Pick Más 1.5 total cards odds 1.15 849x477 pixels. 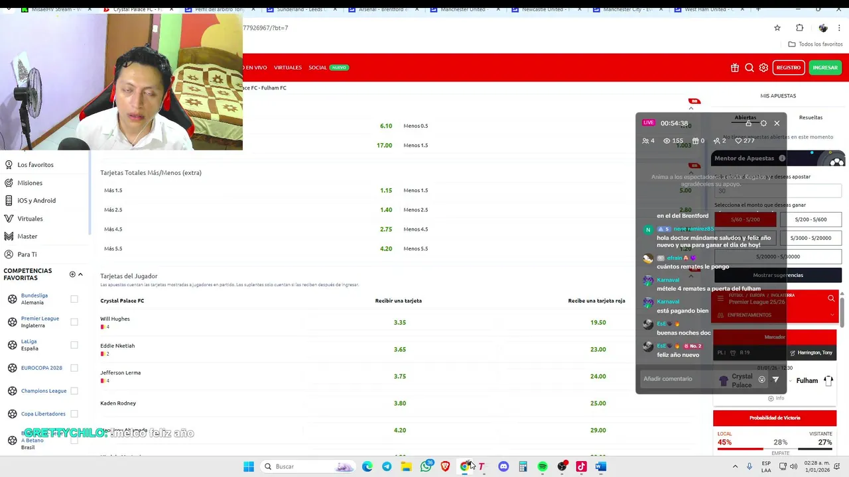pos(386,190)
